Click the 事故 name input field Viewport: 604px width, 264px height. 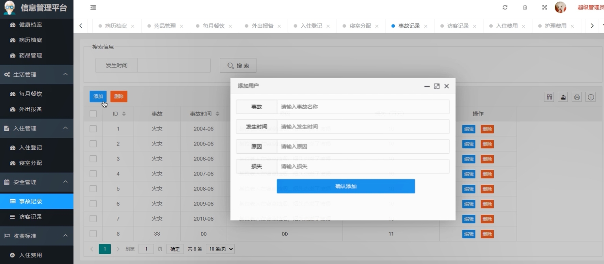363,107
